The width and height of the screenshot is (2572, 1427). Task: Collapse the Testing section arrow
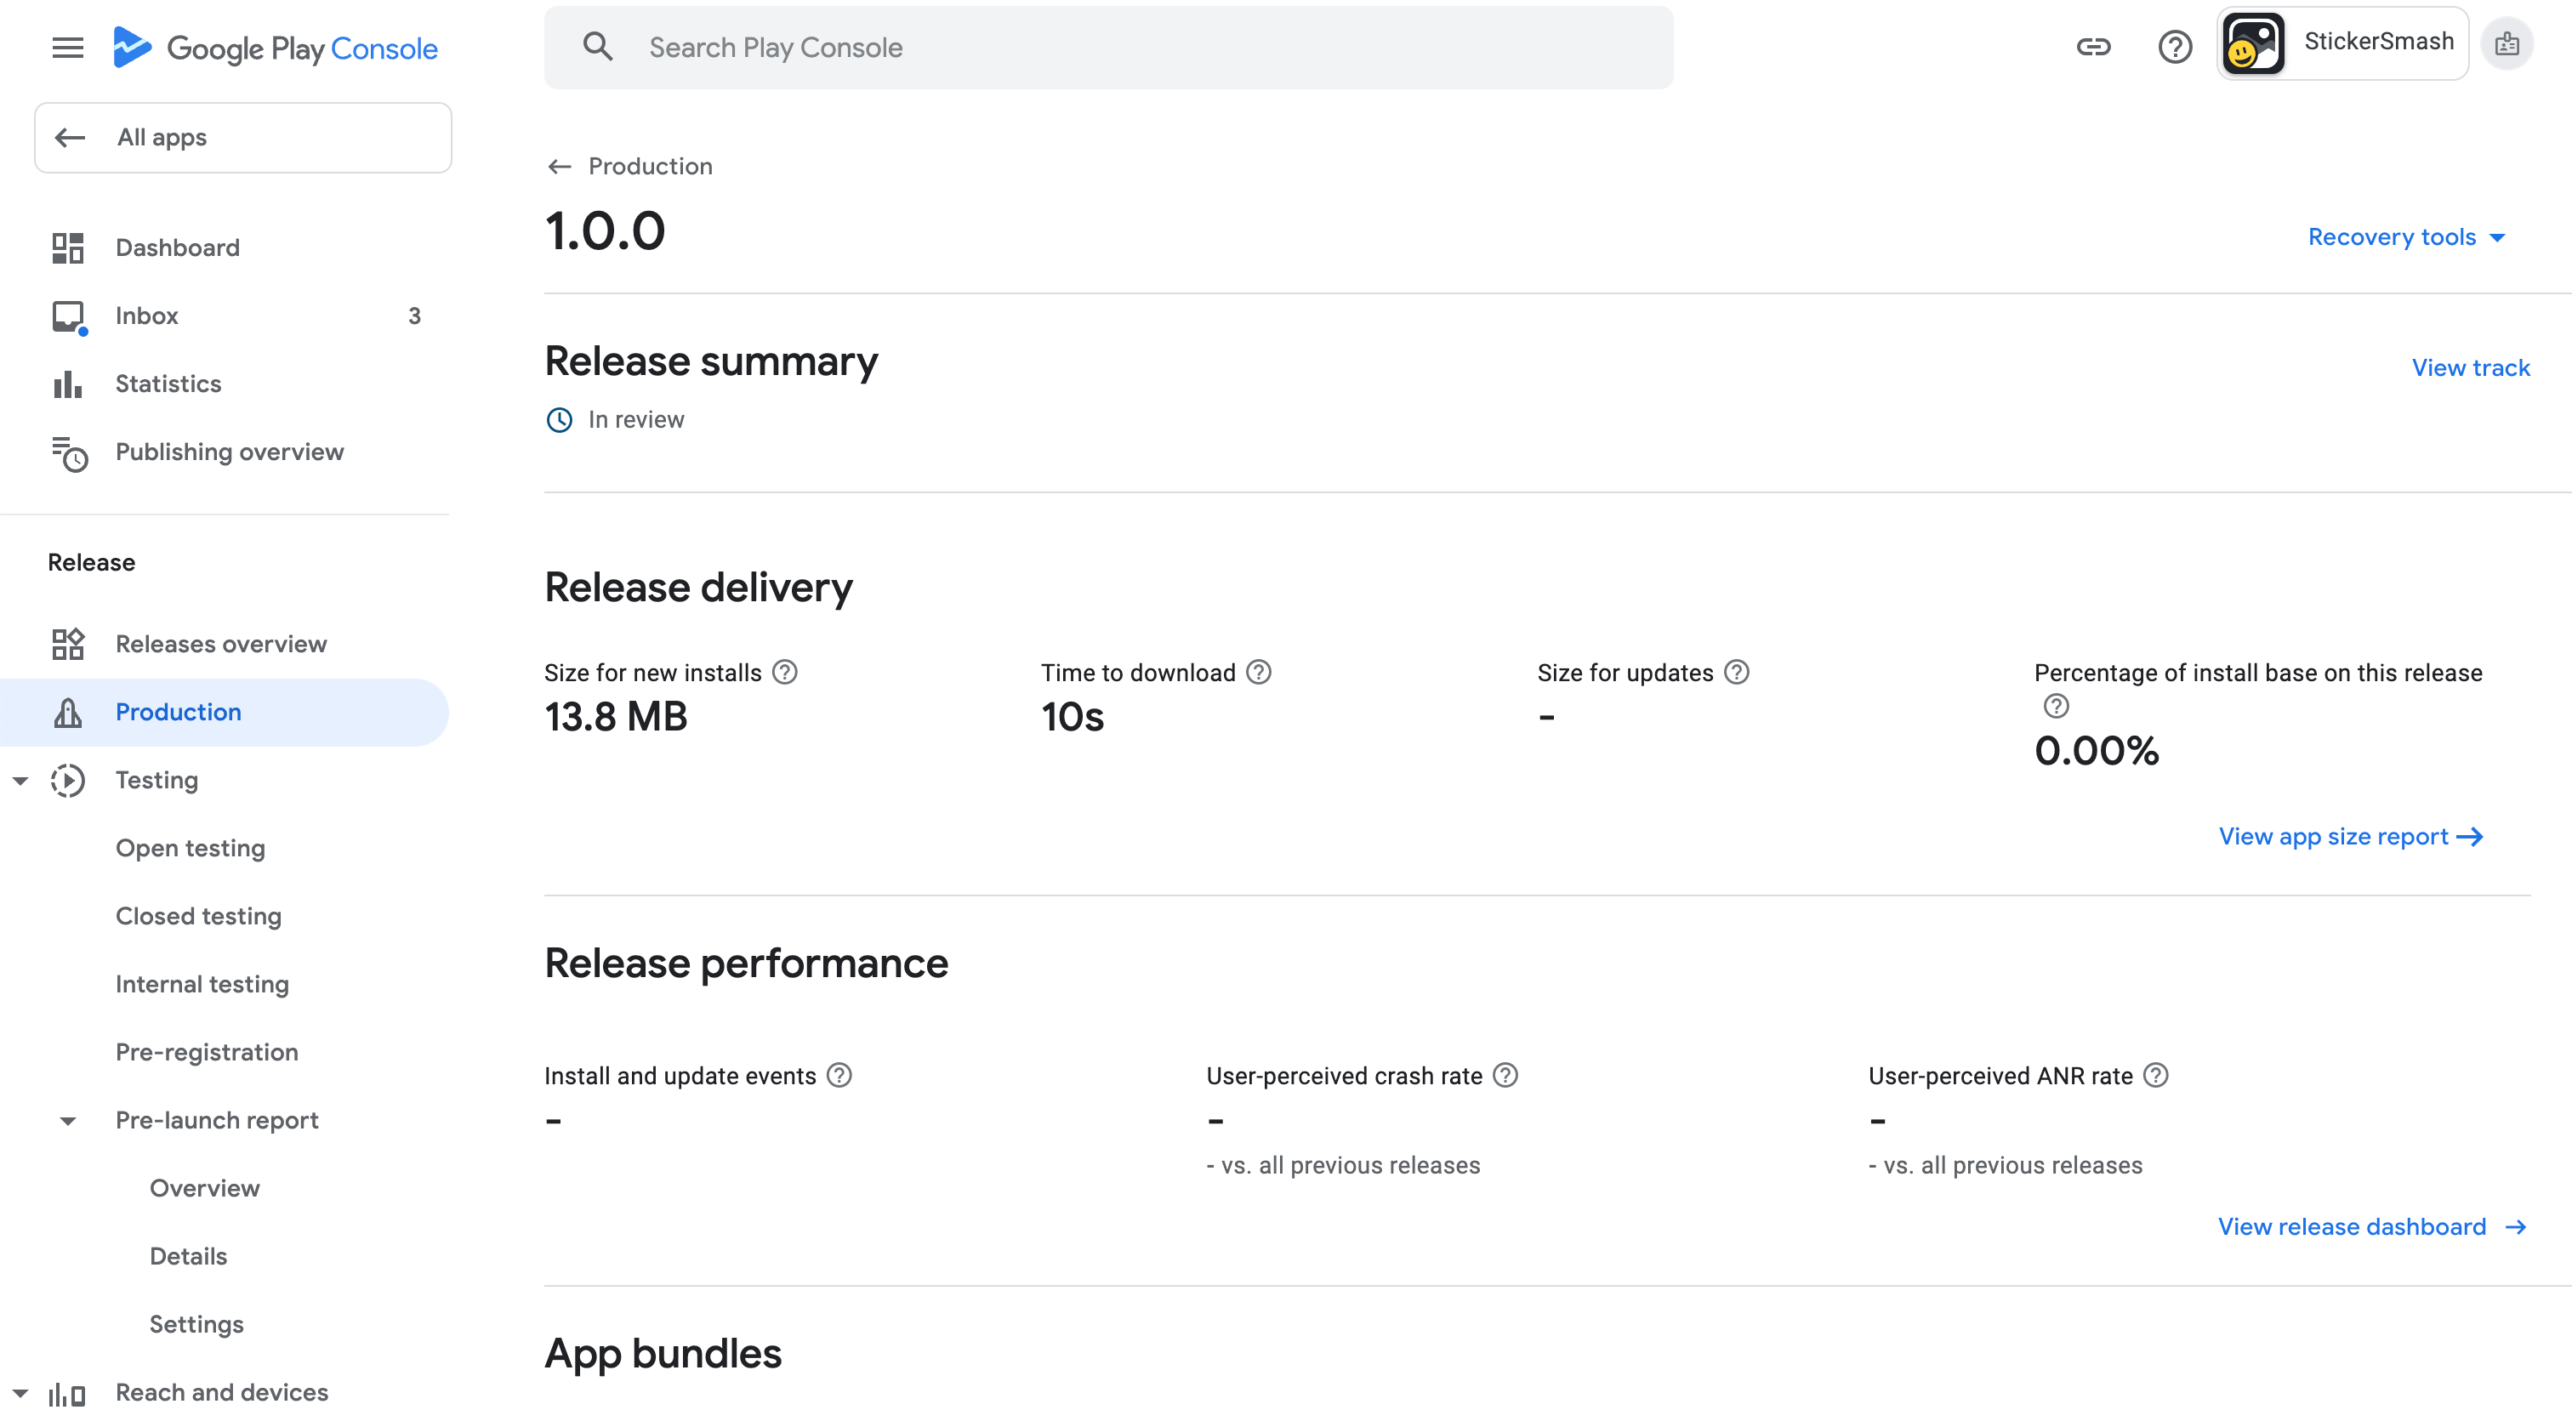tap(20, 781)
